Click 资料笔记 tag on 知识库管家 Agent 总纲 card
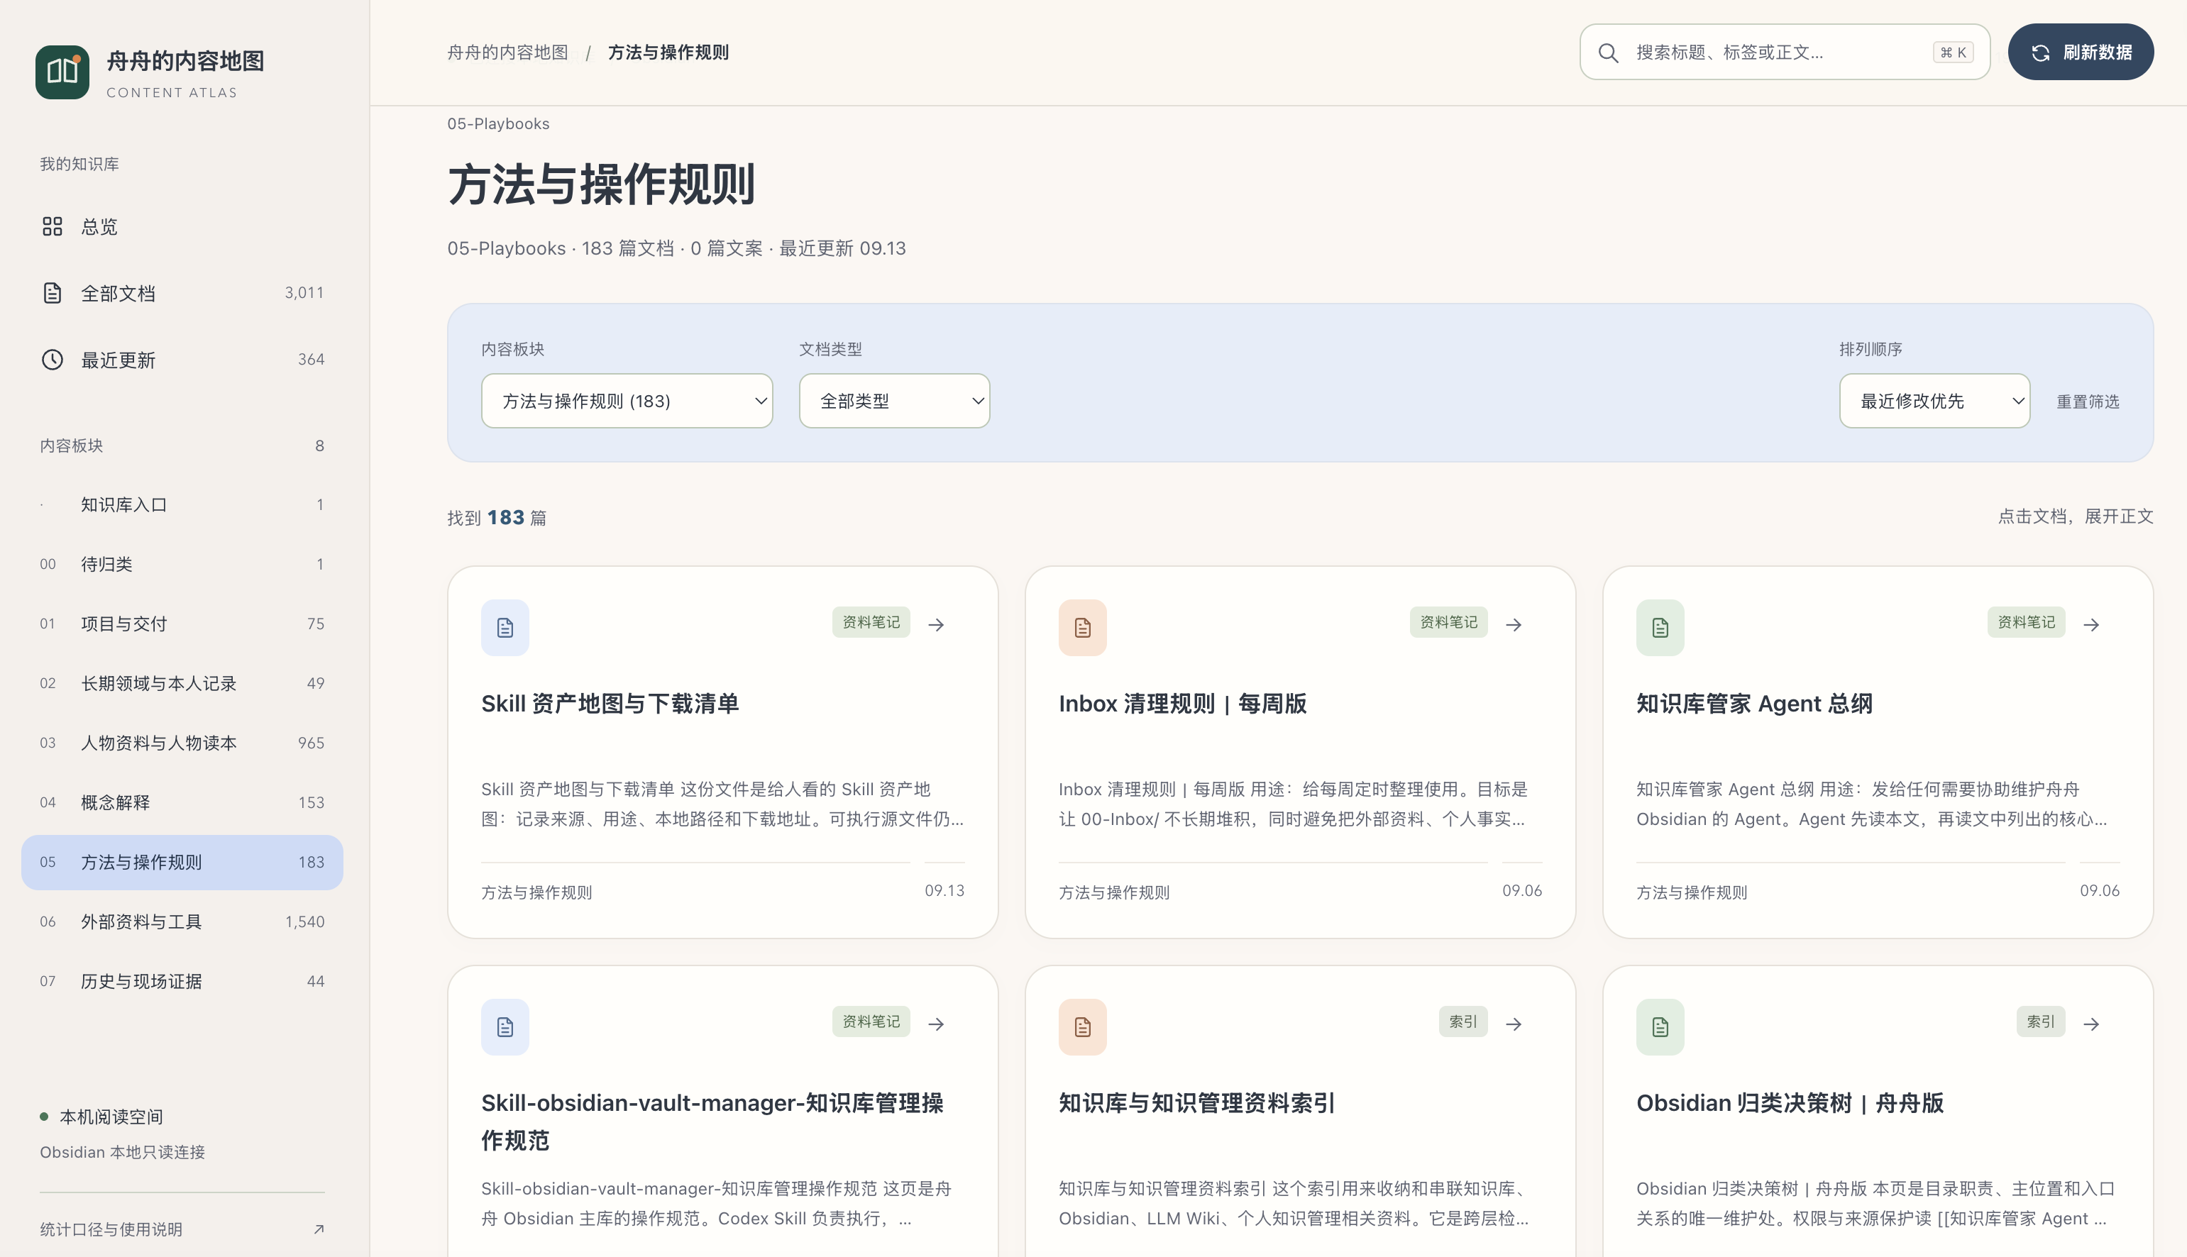 point(2027,621)
